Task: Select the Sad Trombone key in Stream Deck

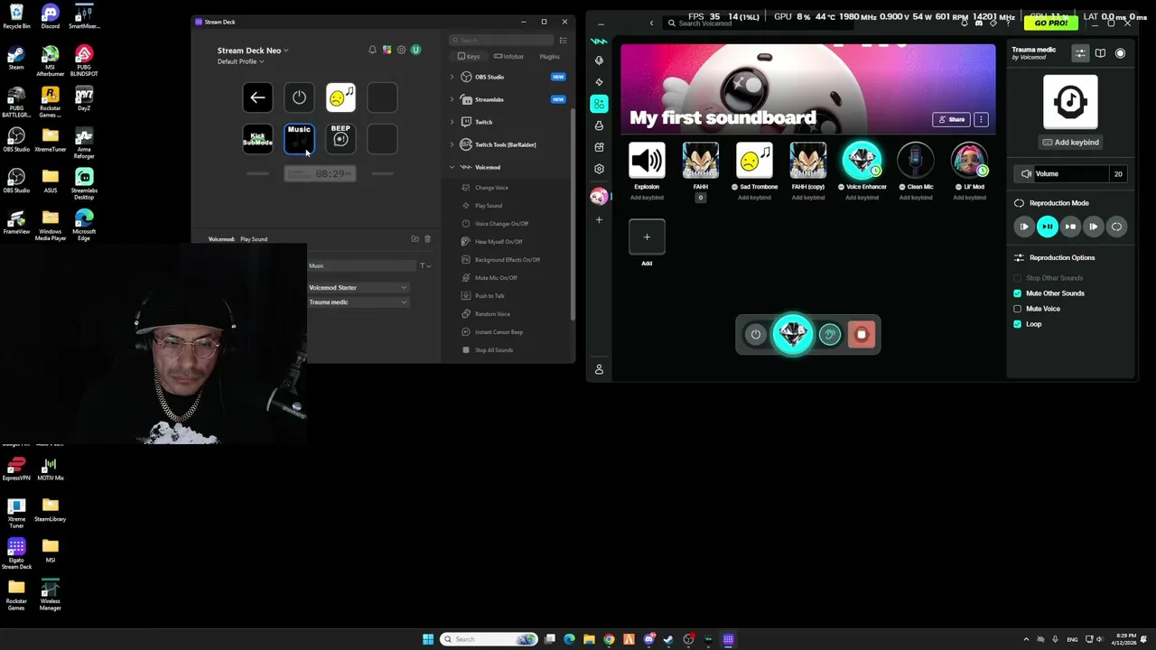Action: coord(340,97)
